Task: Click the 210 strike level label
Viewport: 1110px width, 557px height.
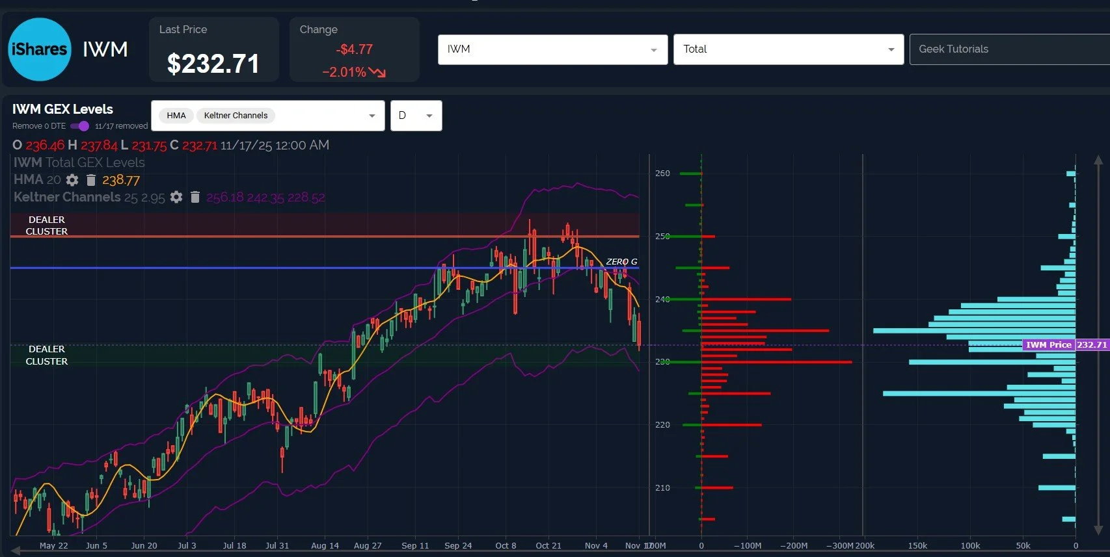Action: click(x=662, y=488)
